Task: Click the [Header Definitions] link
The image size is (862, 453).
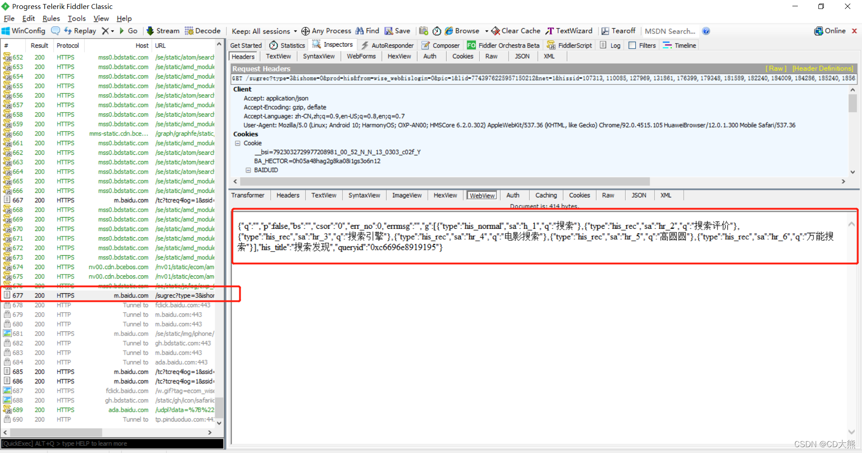Action: pyautogui.click(x=822, y=69)
